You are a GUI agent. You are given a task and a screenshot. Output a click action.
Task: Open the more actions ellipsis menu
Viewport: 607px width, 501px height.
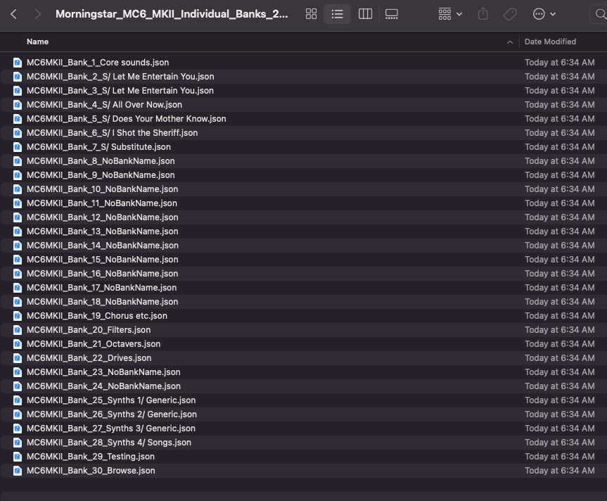[544, 14]
